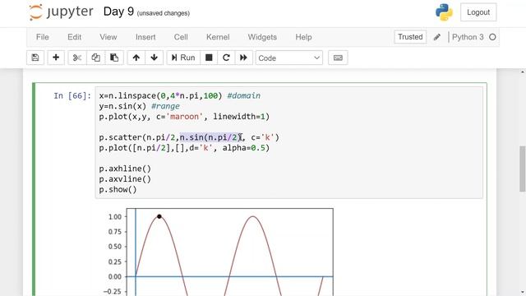Move selected cell up arrow
Screen dimensions: 526x296
(x=136, y=58)
